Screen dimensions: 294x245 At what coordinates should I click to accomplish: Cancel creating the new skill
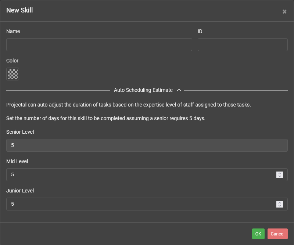(x=277, y=234)
